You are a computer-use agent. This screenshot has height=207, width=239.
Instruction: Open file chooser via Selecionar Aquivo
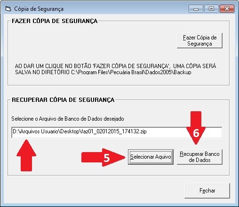tap(151, 157)
